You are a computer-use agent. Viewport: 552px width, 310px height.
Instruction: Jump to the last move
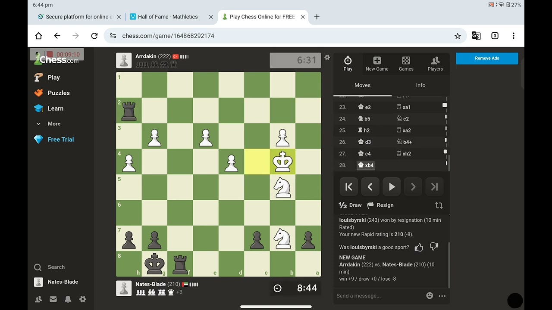[x=434, y=187]
